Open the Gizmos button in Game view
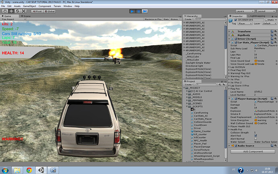 click(175, 19)
